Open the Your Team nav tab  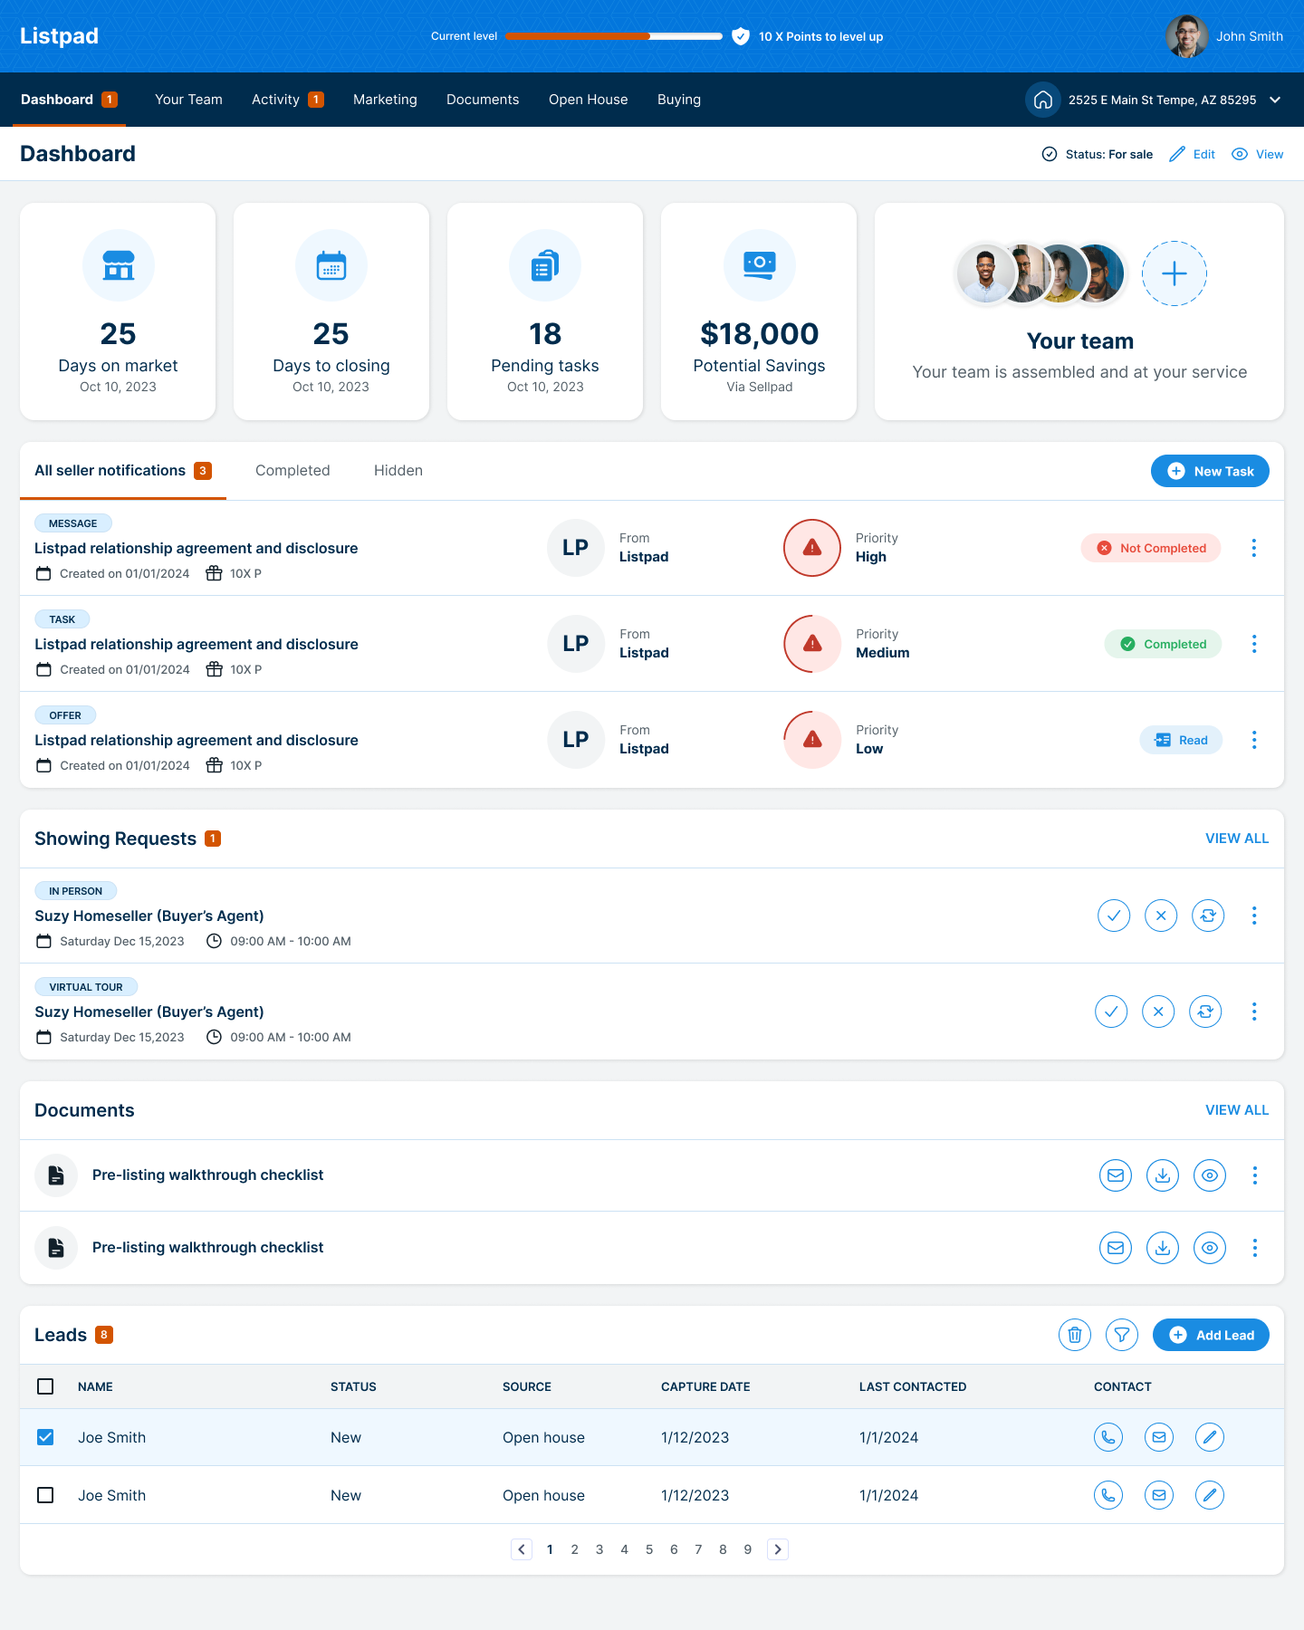188,100
